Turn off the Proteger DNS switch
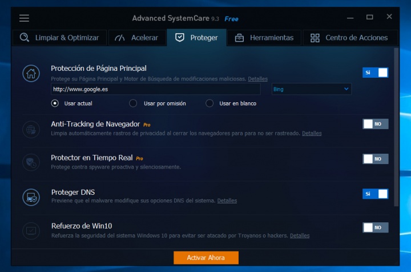This screenshot has width=411, height=272. click(376, 194)
